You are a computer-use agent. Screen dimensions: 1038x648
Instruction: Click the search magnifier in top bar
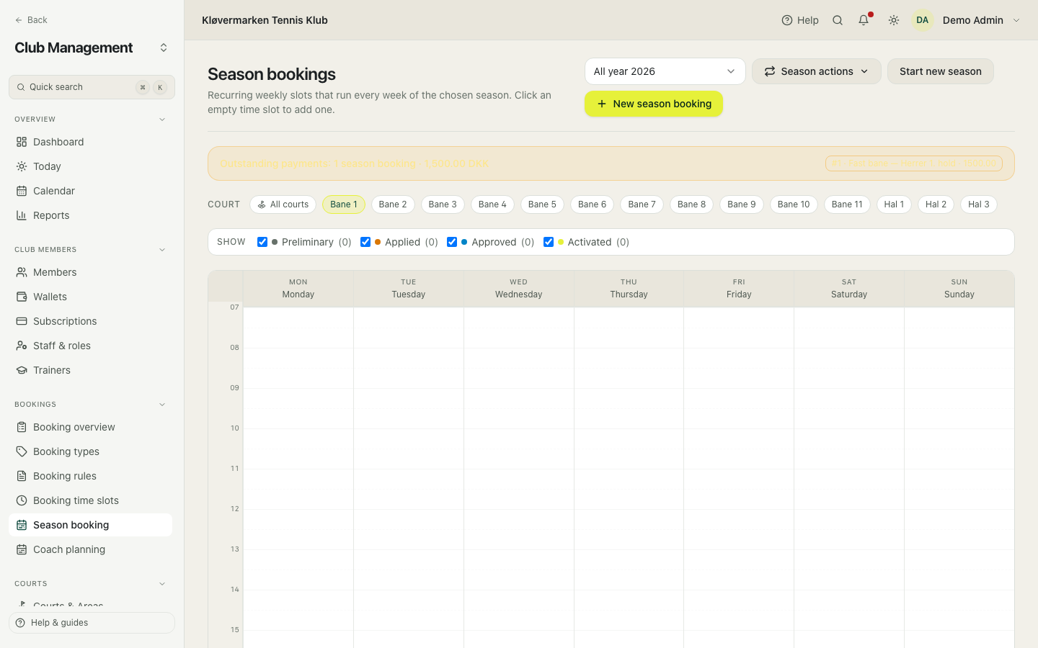[838, 20]
